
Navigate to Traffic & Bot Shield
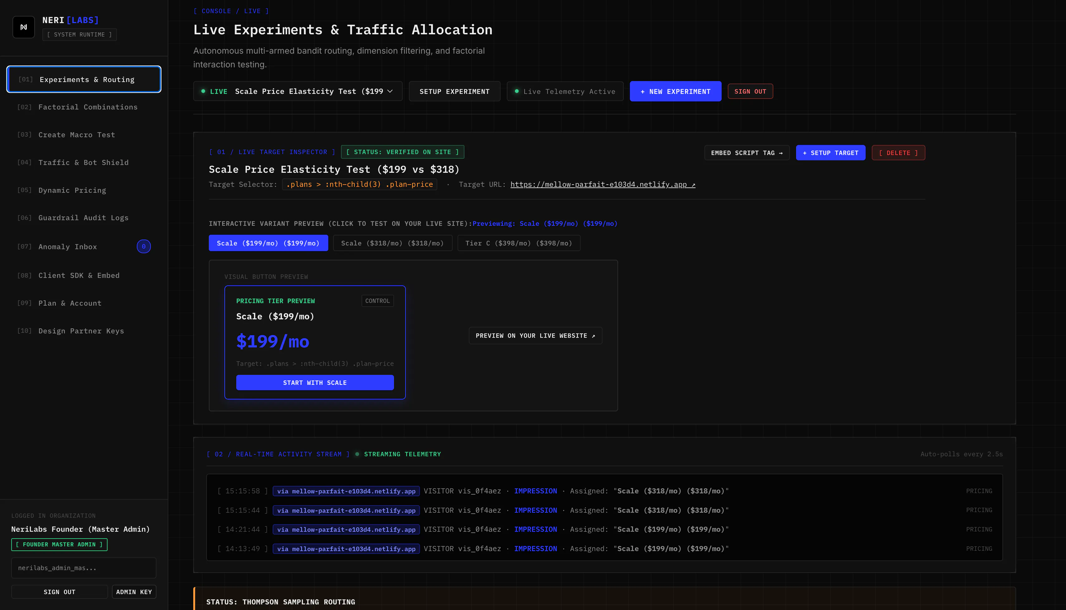[84, 162]
